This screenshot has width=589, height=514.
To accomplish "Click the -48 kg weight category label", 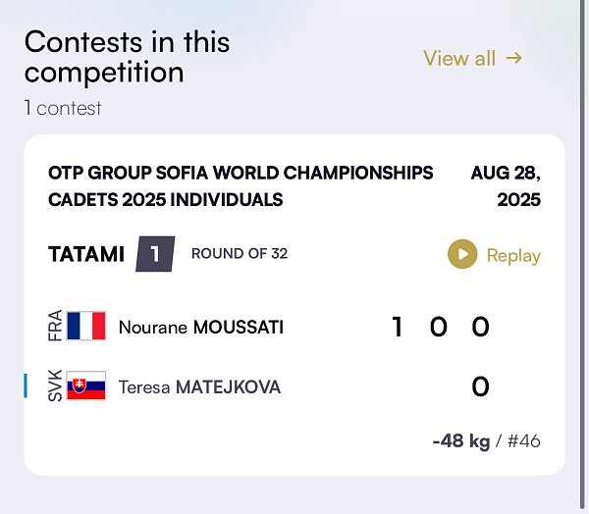I will click(x=461, y=440).
